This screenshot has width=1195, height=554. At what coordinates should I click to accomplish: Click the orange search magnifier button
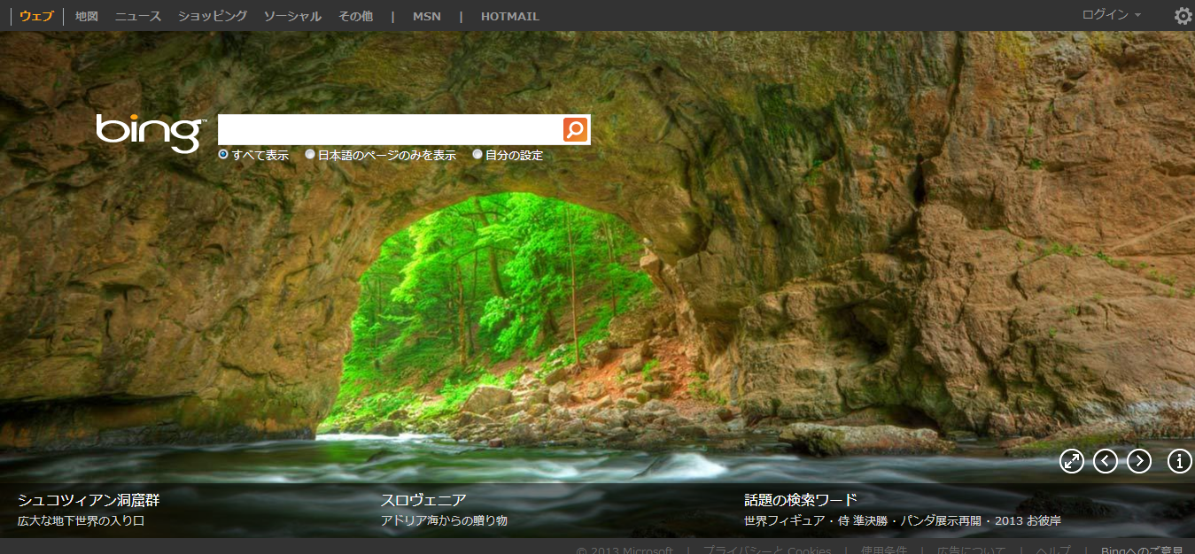[x=575, y=129]
